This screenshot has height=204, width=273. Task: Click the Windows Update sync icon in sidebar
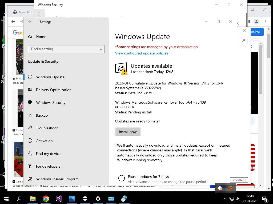click(x=30, y=77)
